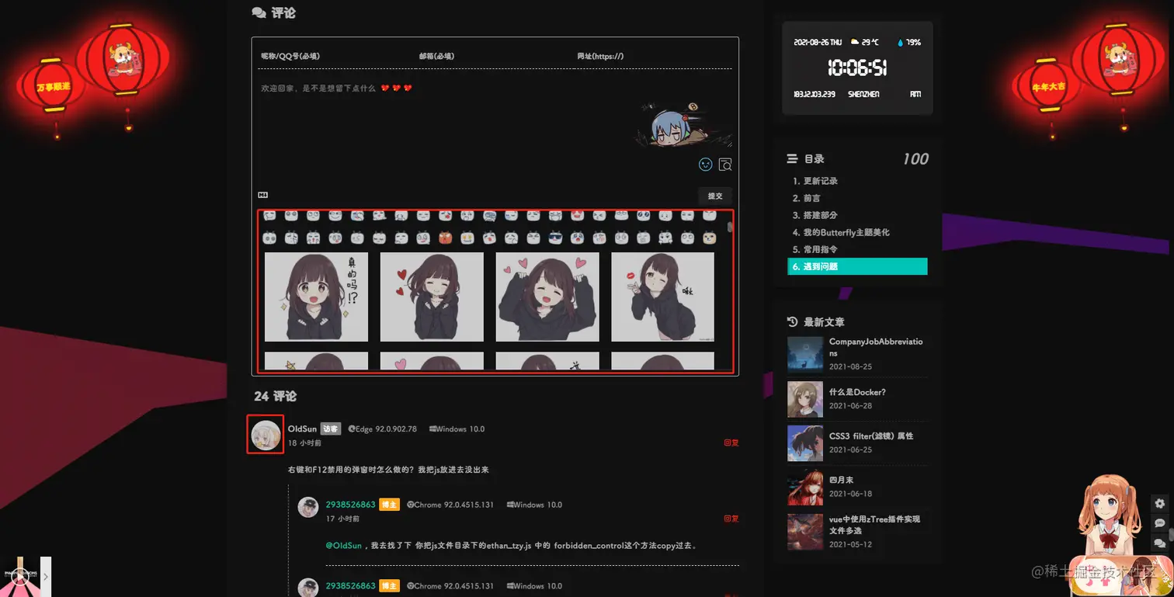Click the list icon beside 目录
The width and height of the screenshot is (1174, 597).
pos(792,158)
